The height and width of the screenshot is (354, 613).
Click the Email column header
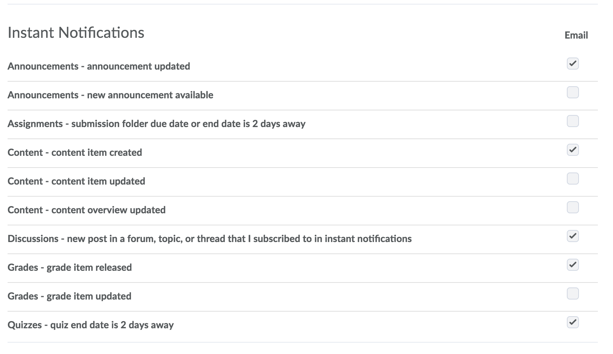(576, 35)
